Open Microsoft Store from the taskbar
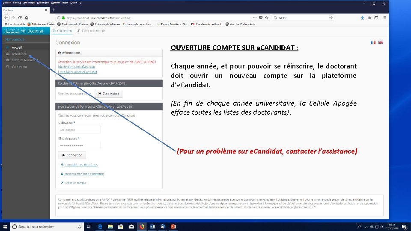The height and width of the screenshot is (231, 411). (121, 227)
